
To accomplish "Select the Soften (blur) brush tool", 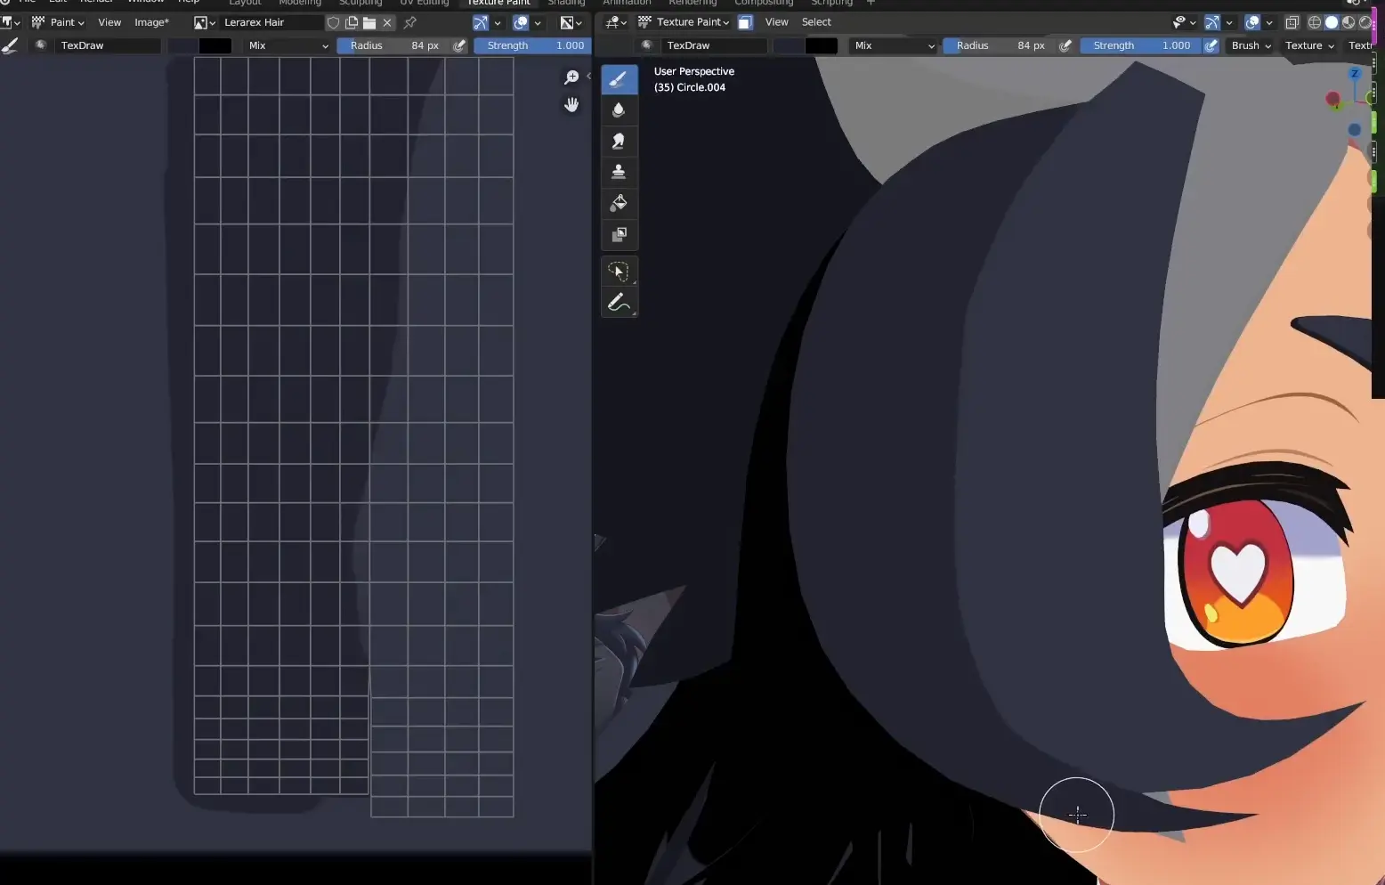I will pyautogui.click(x=619, y=110).
